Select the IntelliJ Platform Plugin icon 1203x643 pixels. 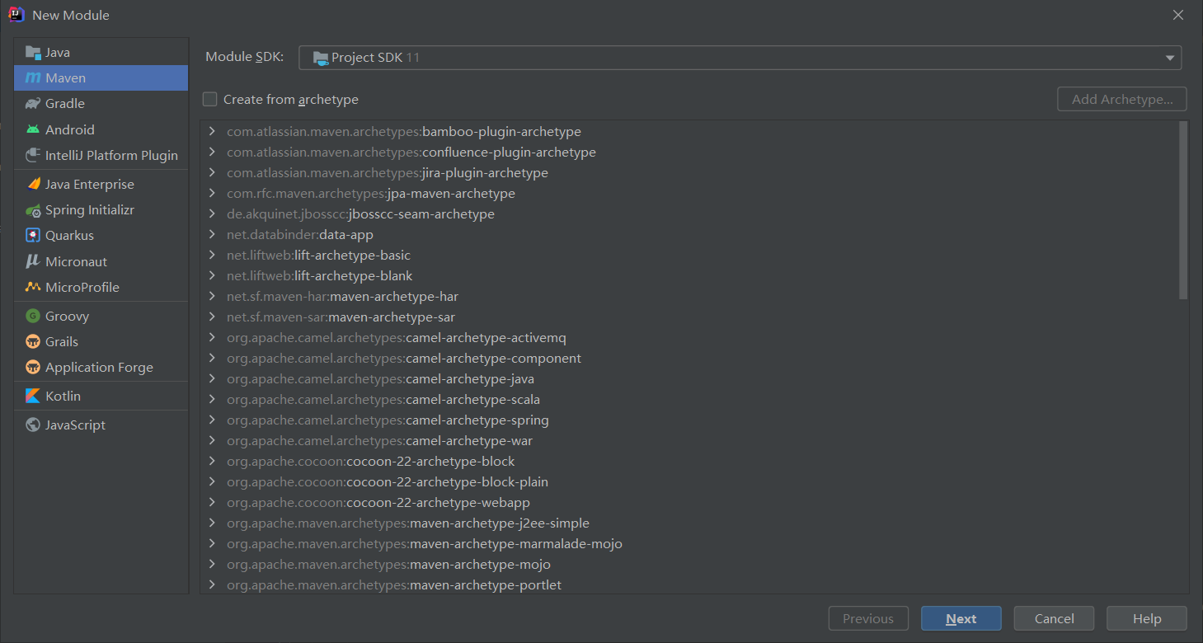[33, 155]
